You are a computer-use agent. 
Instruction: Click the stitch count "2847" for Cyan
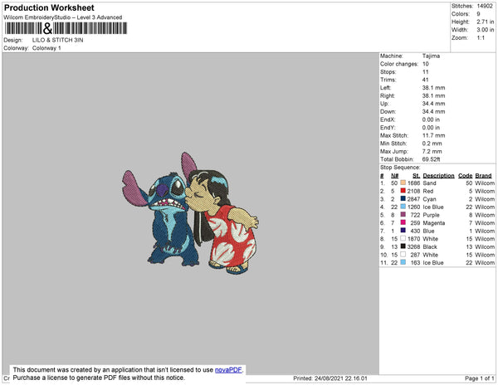[413, 199]
